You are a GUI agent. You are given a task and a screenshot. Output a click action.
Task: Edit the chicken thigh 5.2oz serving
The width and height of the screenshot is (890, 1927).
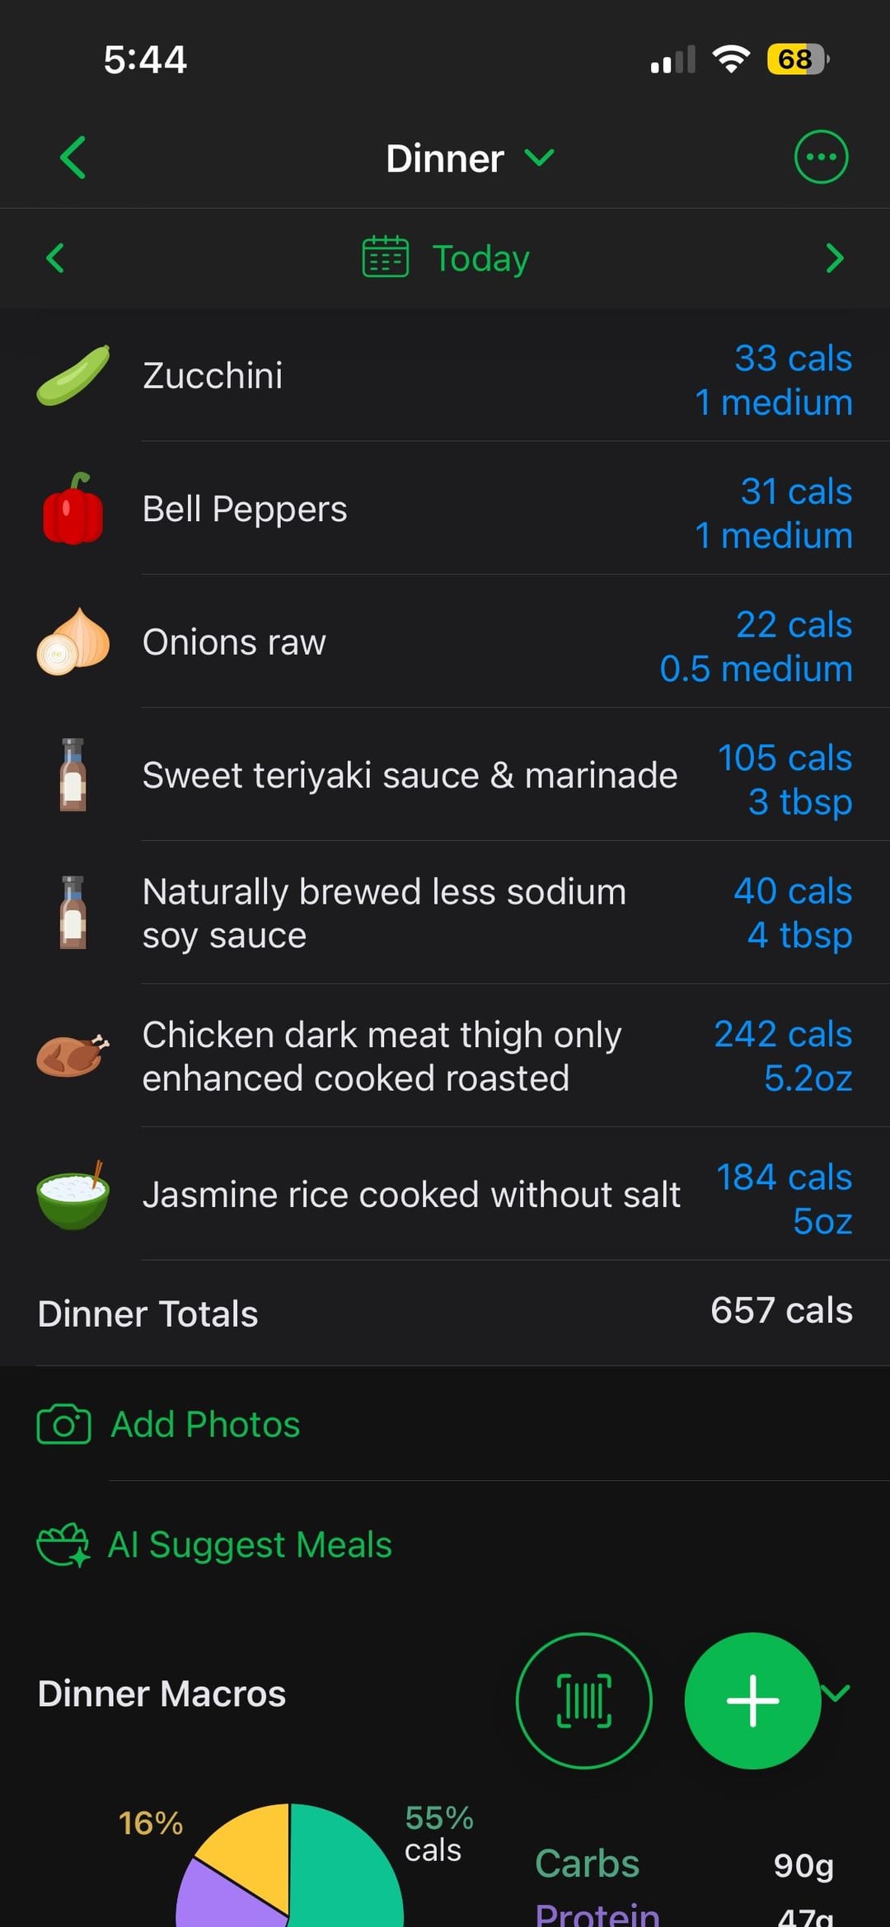click(807, 1078)
